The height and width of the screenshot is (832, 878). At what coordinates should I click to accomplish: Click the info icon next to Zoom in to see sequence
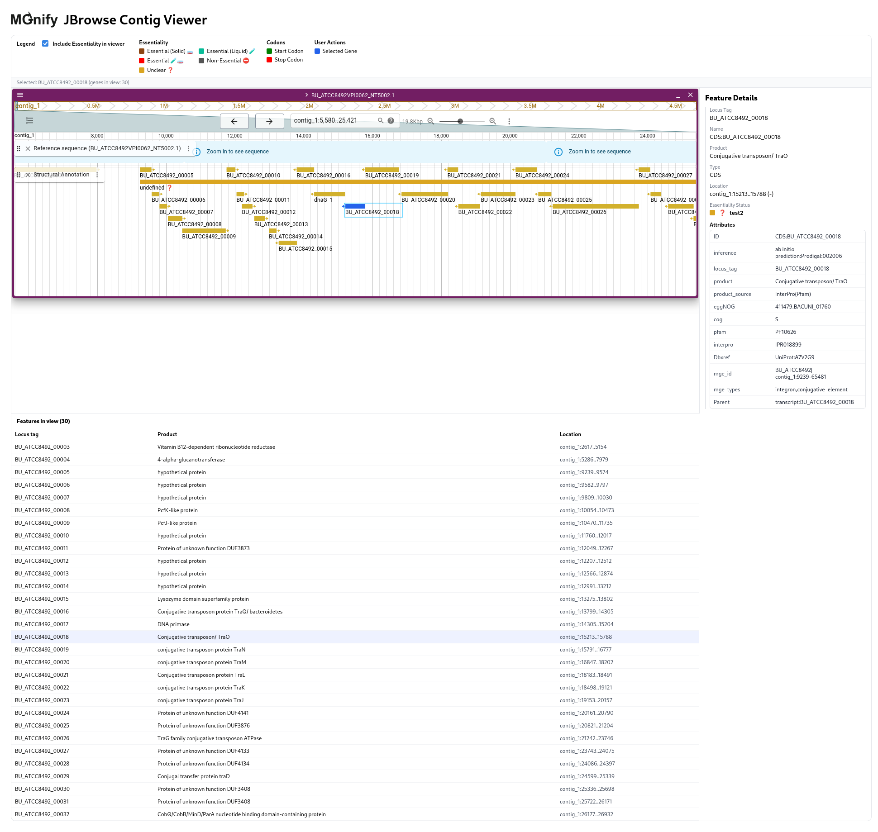coord(197,152)
